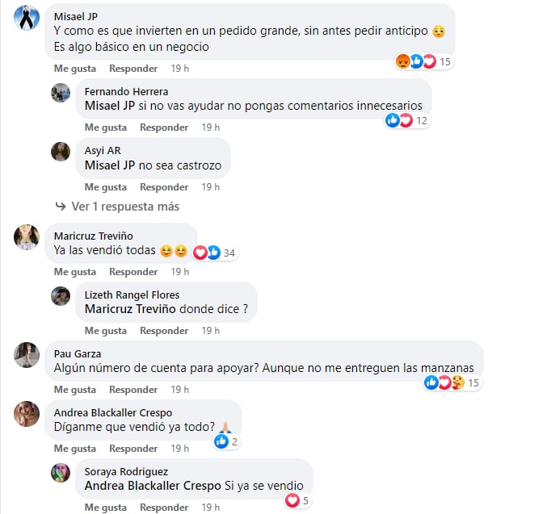
Task: Expand "Ver 1 respuesta más" replies
Action: click(x=117, y=207)
